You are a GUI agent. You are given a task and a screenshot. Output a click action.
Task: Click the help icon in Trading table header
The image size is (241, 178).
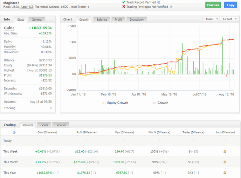14,132
